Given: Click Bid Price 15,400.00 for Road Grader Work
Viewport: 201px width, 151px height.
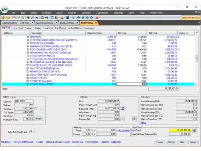Looking at the screenshot, I should coord(142,50).
